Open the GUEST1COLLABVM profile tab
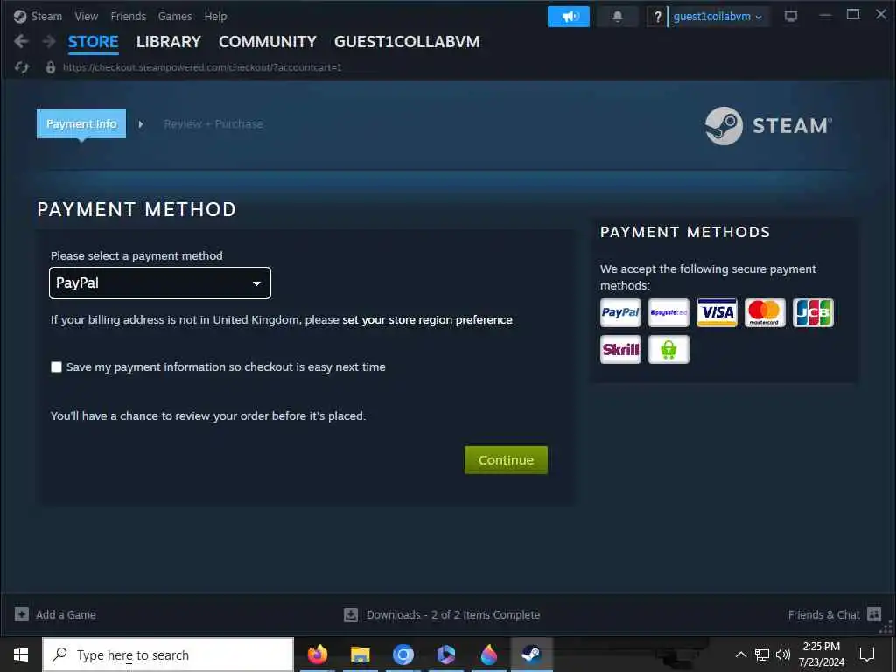Screen dimensions: 896x672 click(x=407, y=42)
